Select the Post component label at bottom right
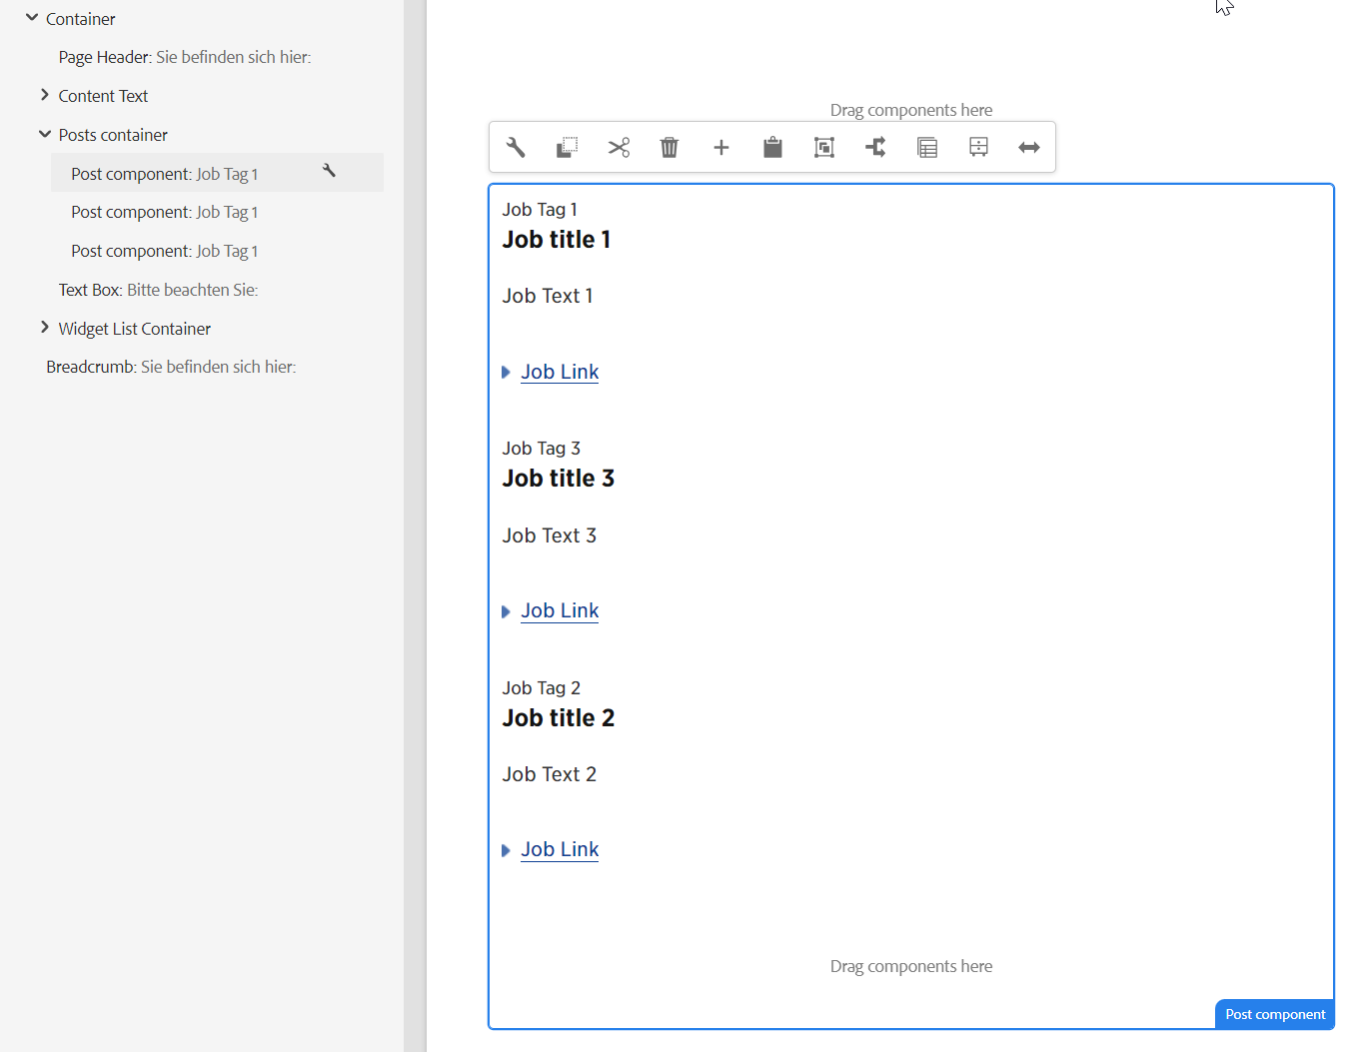1350x1052 pixels. [1274, 1014]
